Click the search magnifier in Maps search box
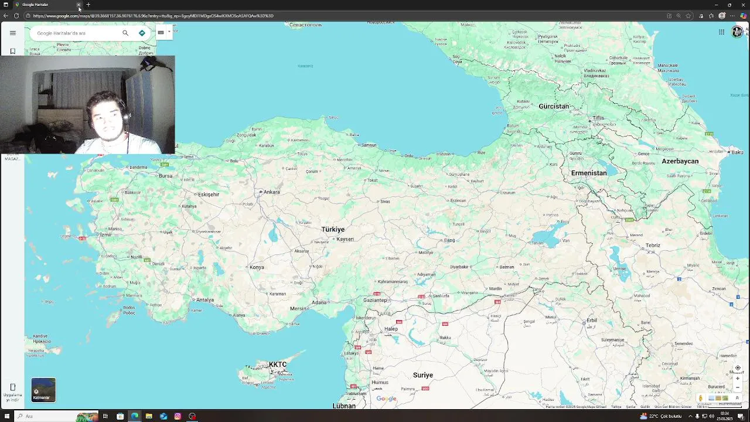The image size is (750, 422). click(x=125, y=33)
